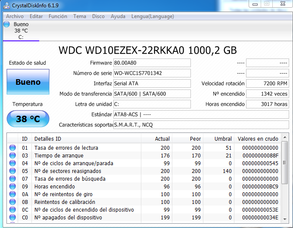Screen dimensions: 293x228
Task: Click the power-on count field 1342 veces
Action: point(268,94)
